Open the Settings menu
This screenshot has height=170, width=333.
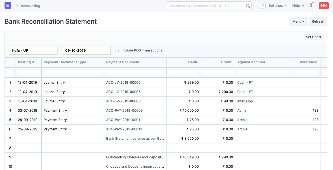(277, 5)
